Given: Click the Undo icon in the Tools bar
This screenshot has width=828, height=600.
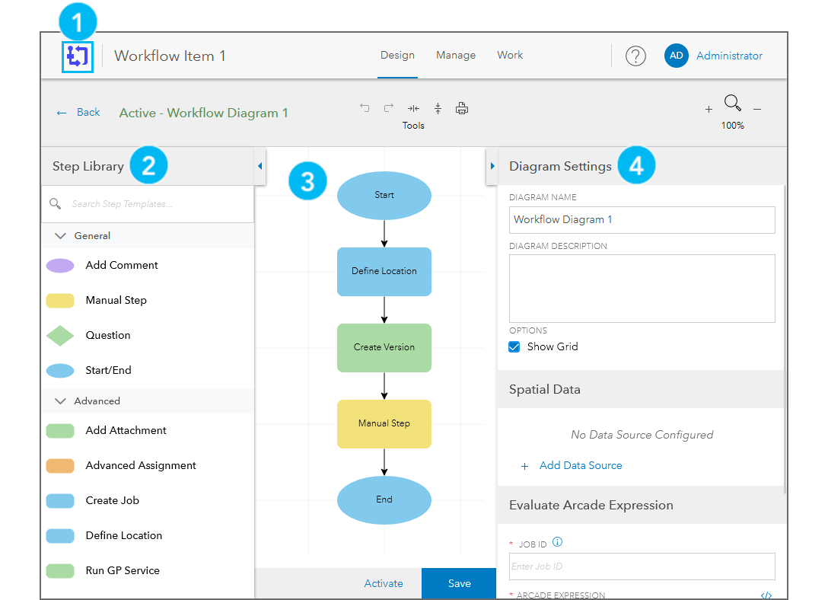Looking at the screenshot, I should (365, 107).
